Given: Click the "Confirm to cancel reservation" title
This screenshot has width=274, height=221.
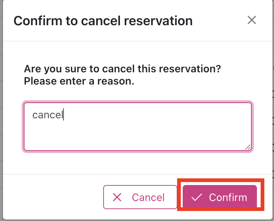Looking at the screenshot, I should [x=103, y=20].
